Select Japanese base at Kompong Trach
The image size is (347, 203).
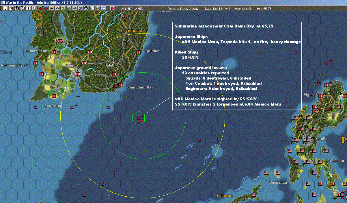pyautogui.click(x=36, y=63)
